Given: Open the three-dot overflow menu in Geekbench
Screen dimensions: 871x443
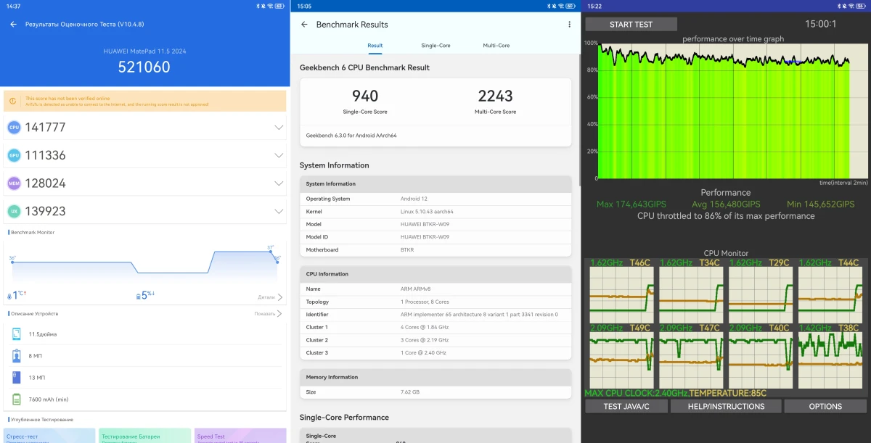Looking at the screenshot, I should coord(569,24).
